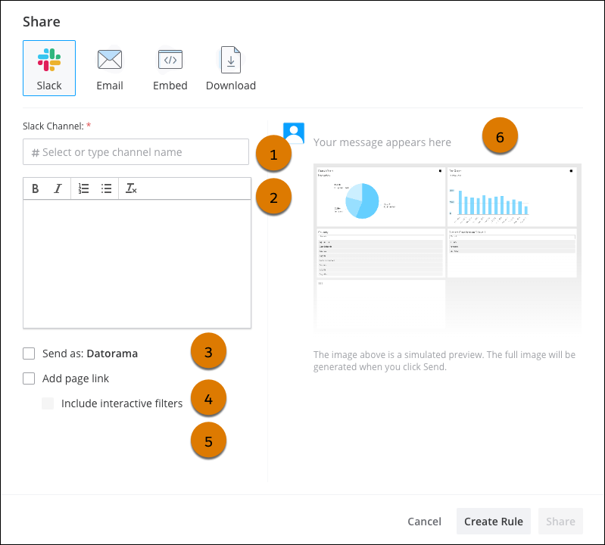This screenshot has height=545, width=605.
Task: Toggle bold formatting in the message editor
Action: pyautogui.click(x=35, y=188)
